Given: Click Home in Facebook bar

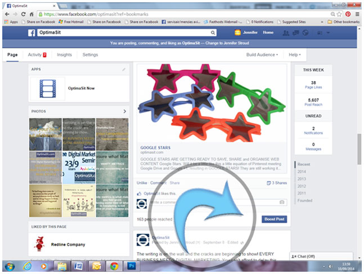Looking at the screenshot, I should 268,33.
